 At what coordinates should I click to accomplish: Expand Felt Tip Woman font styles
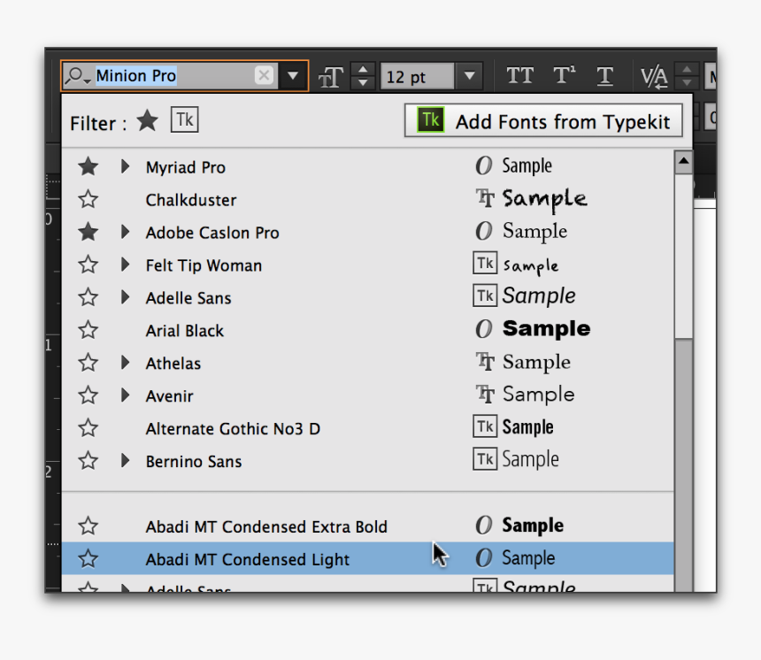[126, 265]
